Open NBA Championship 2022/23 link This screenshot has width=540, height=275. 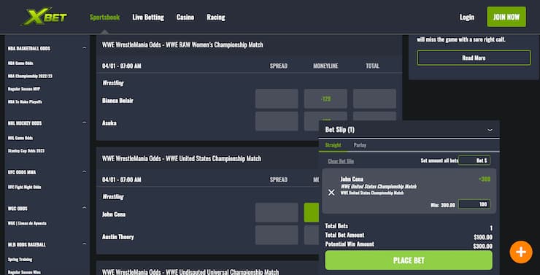pyautogui.click(x=31, y=76)
